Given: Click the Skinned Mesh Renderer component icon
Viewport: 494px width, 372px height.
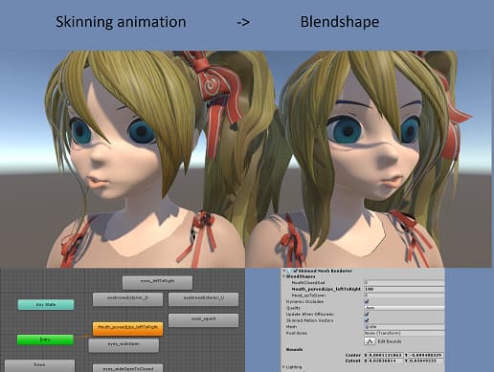Looking at the screenshot, I should (290, 271).
